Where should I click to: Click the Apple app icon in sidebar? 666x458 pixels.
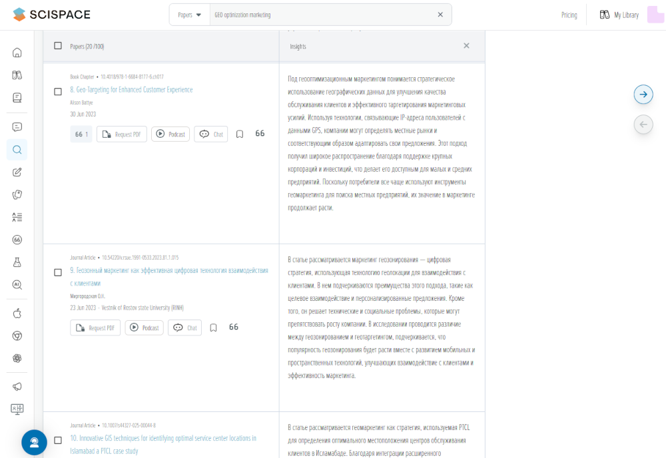17,314
